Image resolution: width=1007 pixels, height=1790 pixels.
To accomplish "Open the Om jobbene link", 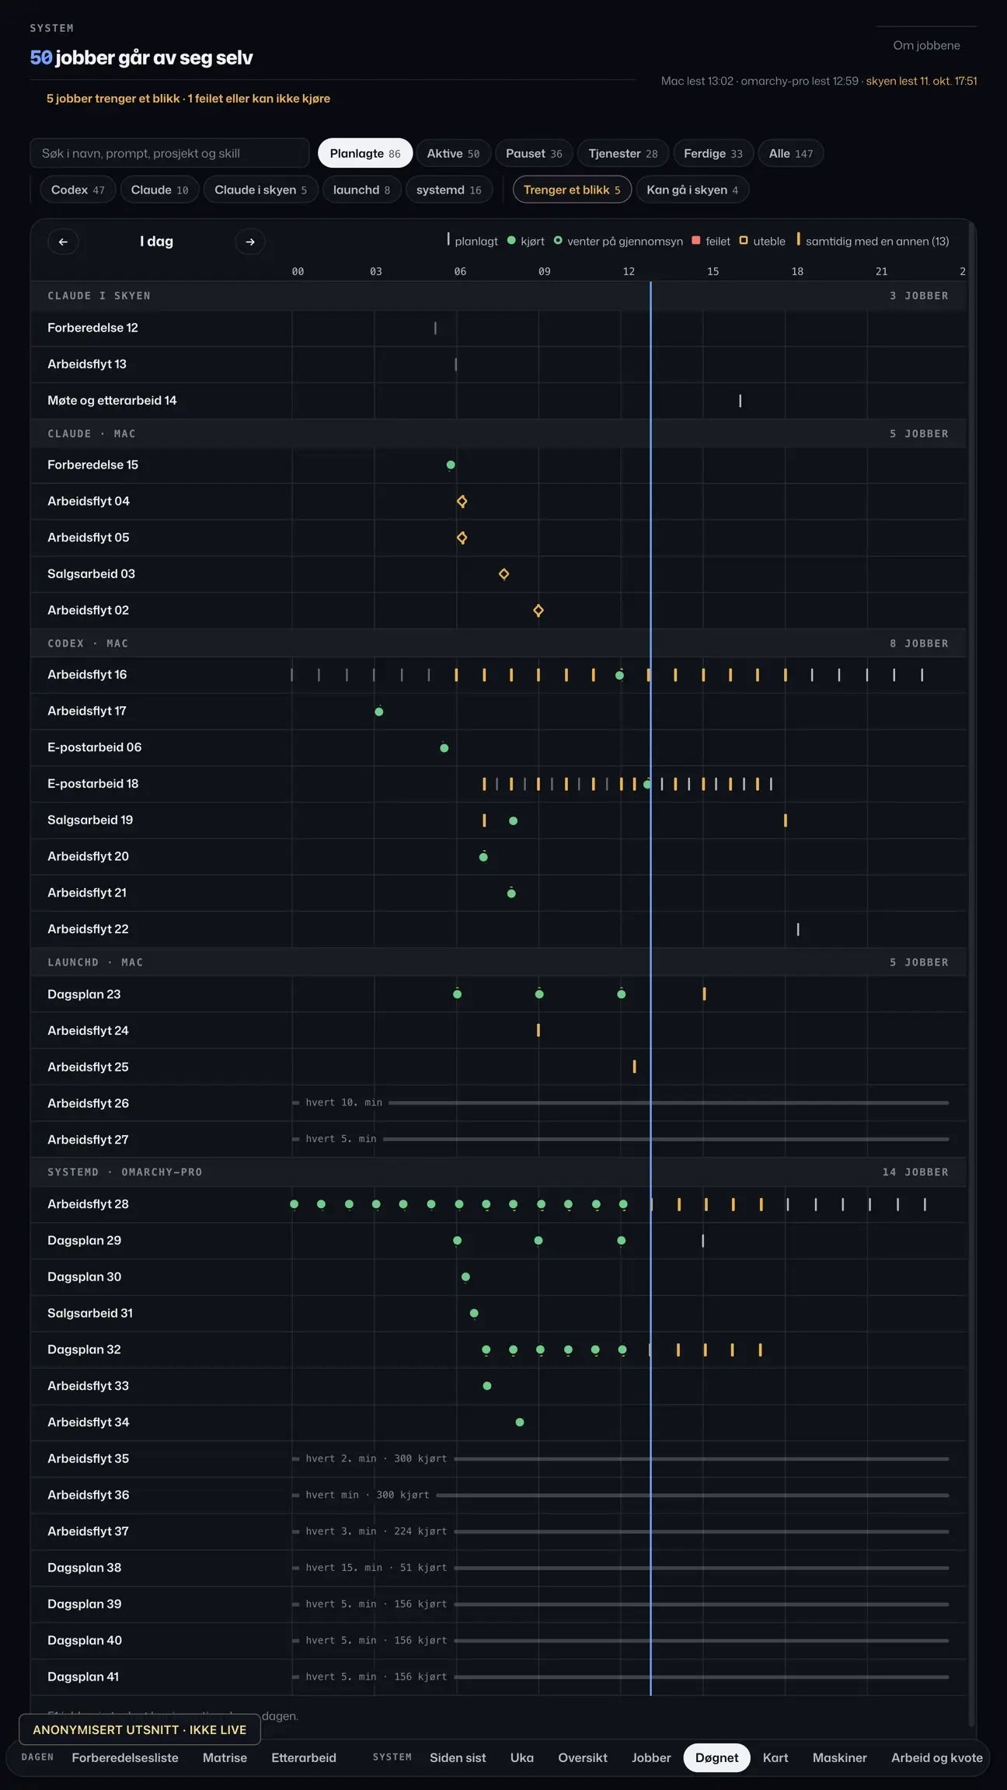I will tap(926, 46).
